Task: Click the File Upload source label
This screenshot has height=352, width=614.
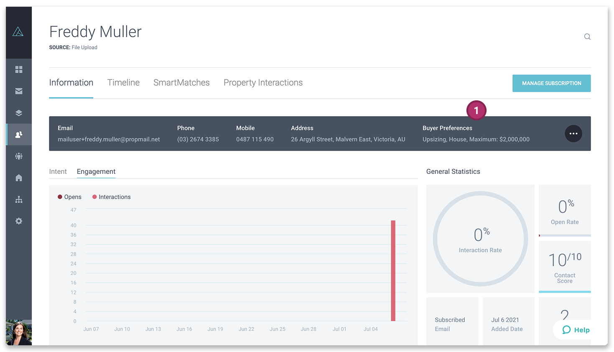Action: tap(84, 47)
